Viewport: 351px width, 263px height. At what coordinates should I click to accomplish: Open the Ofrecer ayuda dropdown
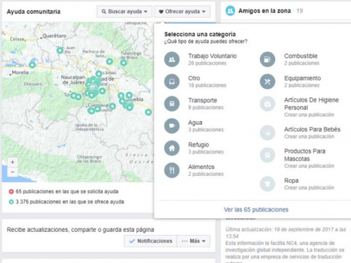pos(182,11)
